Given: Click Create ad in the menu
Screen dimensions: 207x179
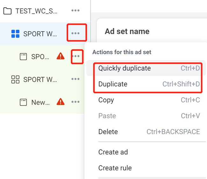Looking at the screenshot, I should 113,152.
